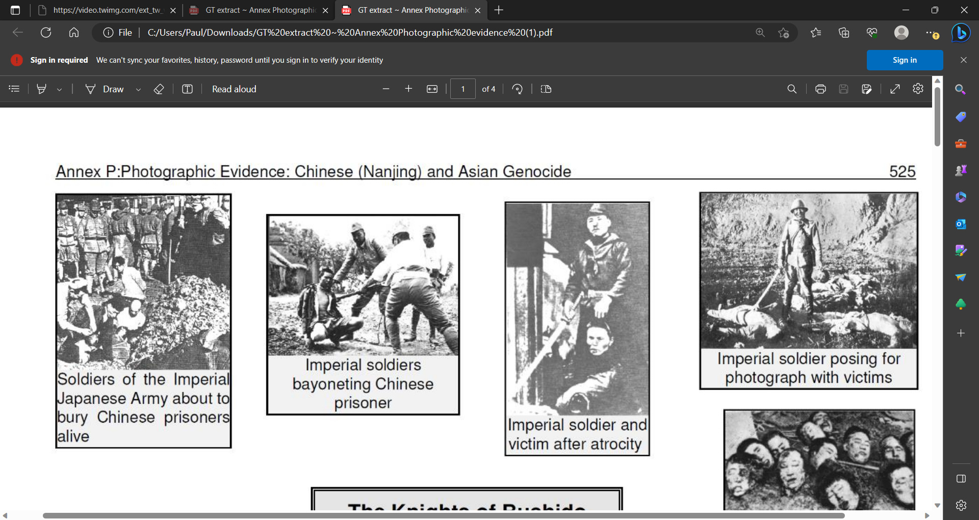Open the sidebar Drop paper plane icon
Screen dimensions: 979x520
961,277
